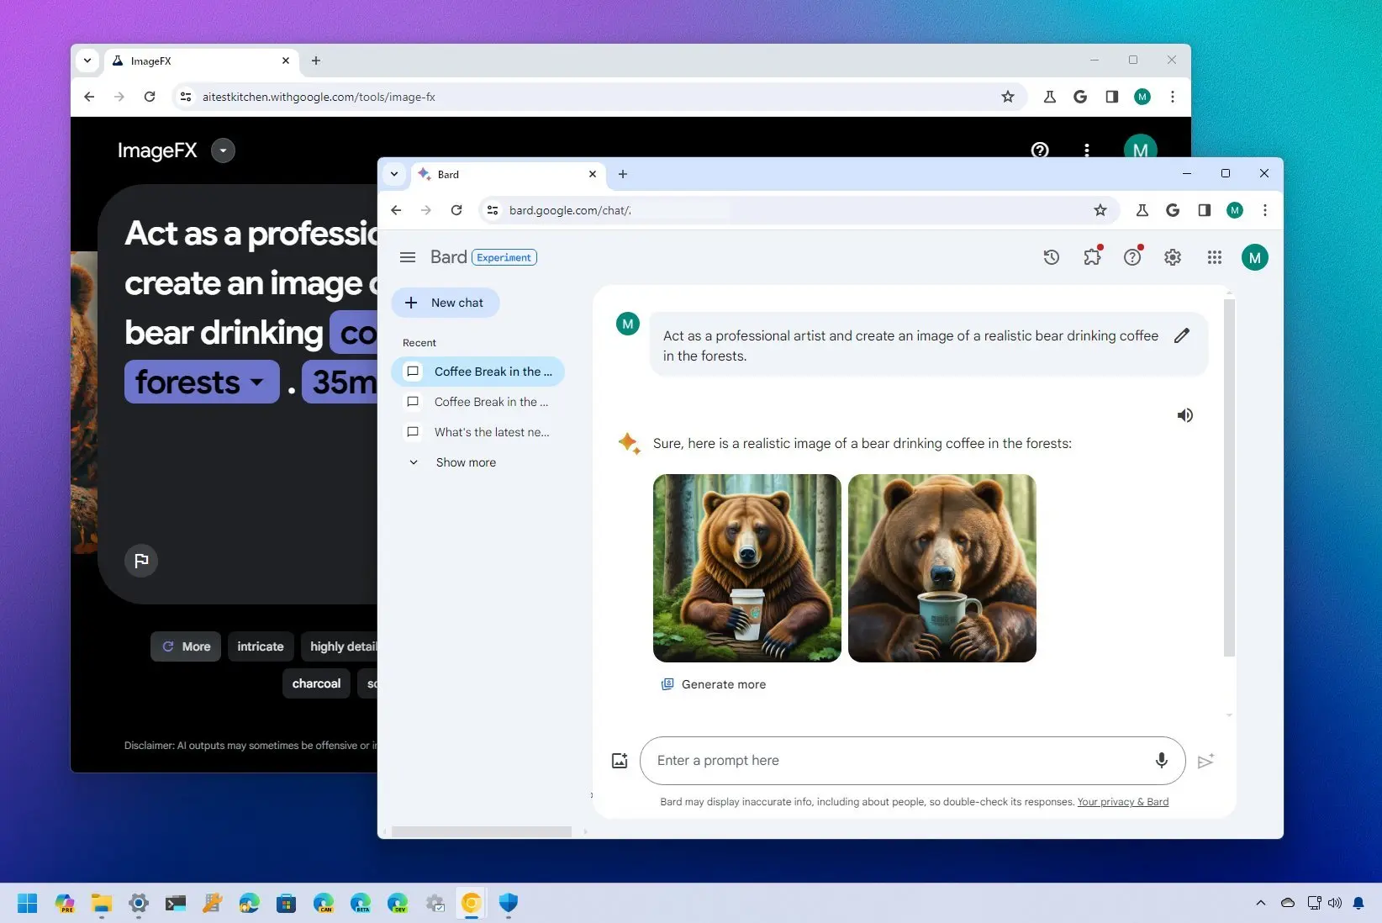Open Bard help question mark icon
The height and width of the screenshot is (923, 1382).
pyautogui.click(x=1132, y=258)
